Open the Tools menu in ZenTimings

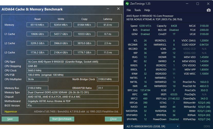click(138, 10)
